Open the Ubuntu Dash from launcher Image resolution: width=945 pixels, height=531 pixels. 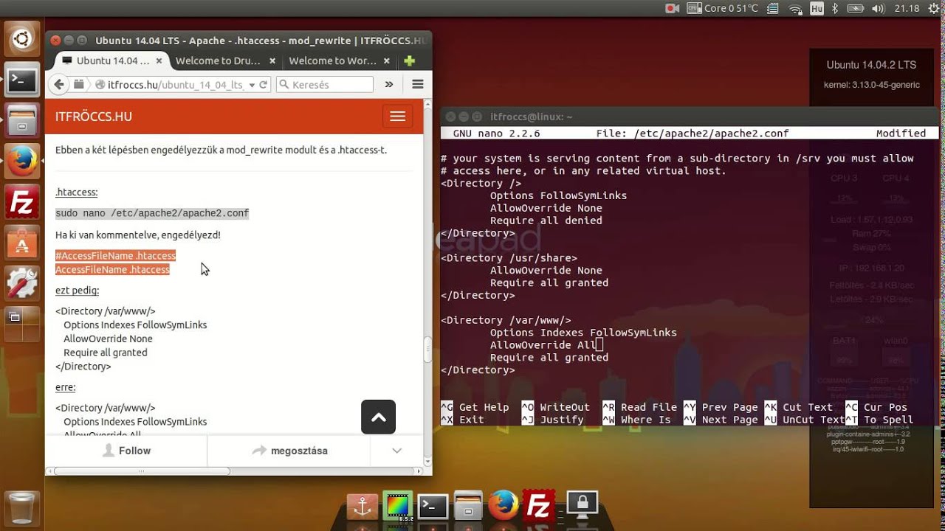pyautogui.click(x=22, y=38)
